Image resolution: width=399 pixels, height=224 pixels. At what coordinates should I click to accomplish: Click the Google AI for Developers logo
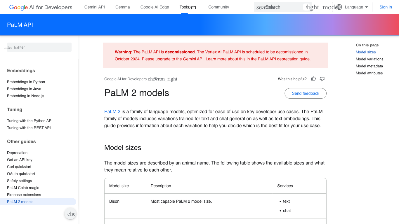coord(41,7)
